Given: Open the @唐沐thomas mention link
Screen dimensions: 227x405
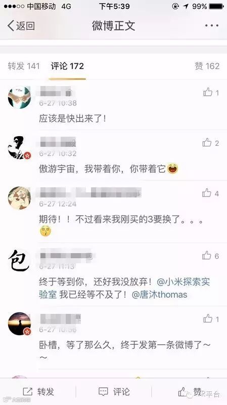Looking at the screenshot, I should pos(159,295).
